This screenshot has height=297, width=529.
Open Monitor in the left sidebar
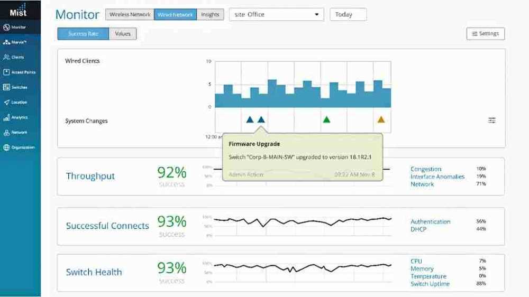pyautogui.click(x=19, y=27)
